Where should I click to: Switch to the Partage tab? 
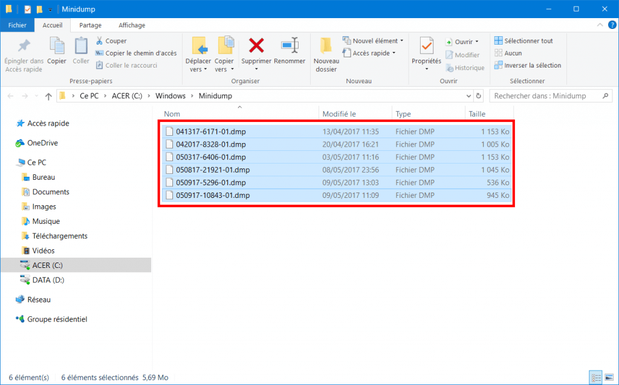click(x=91, y=25)
